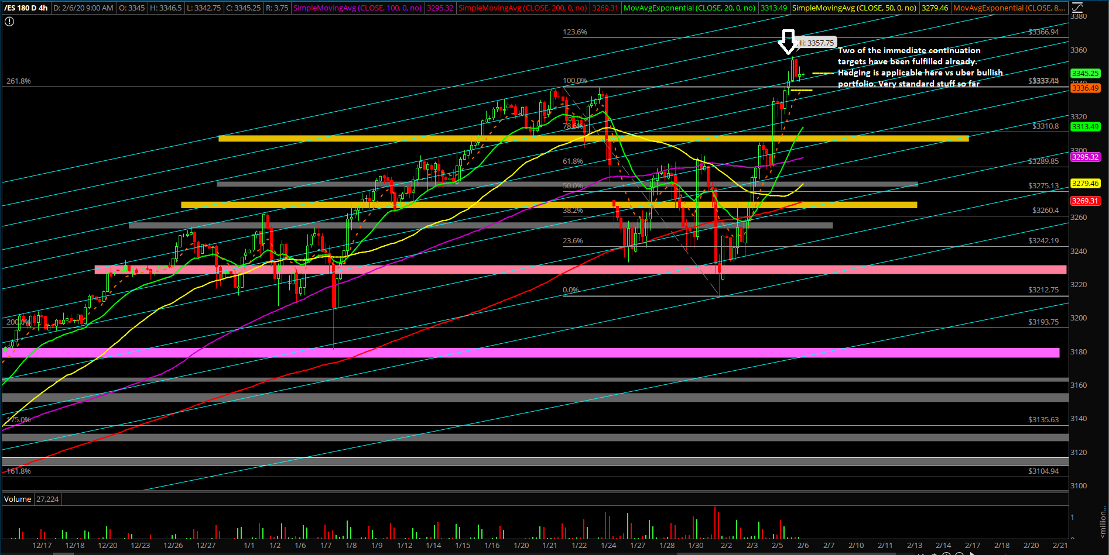Viewport: 1109px width, 555px height.
Task: Click the red 3269.31 price bubble on axis
Action: [1085, 201]
